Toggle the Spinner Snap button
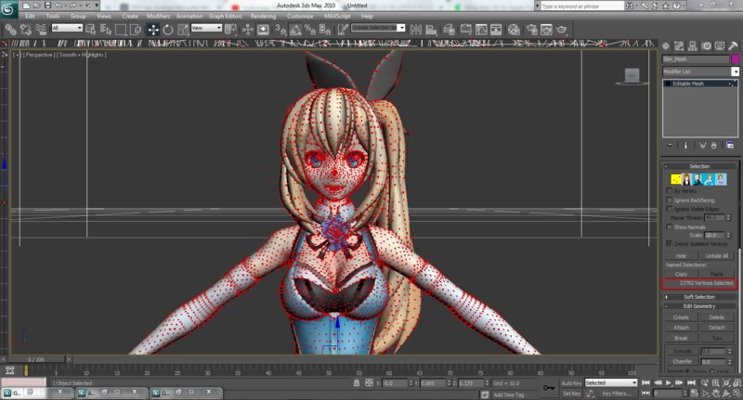Viewport: 743px width, 400px height. click(324, 31)
